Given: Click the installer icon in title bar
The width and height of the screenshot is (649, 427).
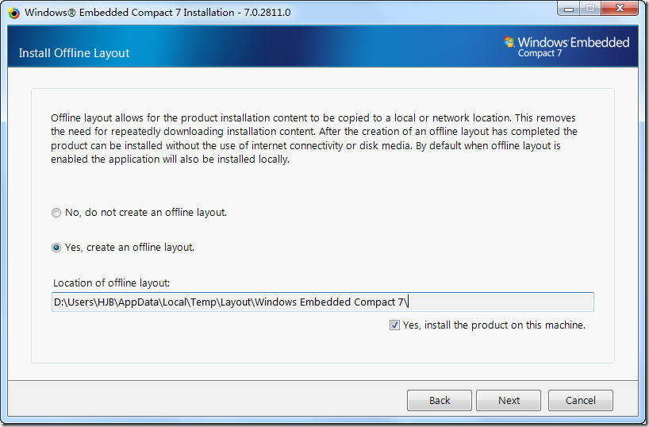Looking at the screenshot, I should (x=14, y=13).
